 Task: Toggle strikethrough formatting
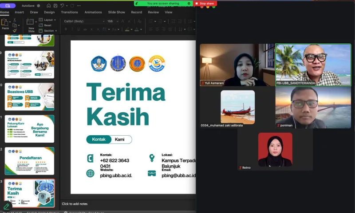pyautogui.click(x=85, y=29)
